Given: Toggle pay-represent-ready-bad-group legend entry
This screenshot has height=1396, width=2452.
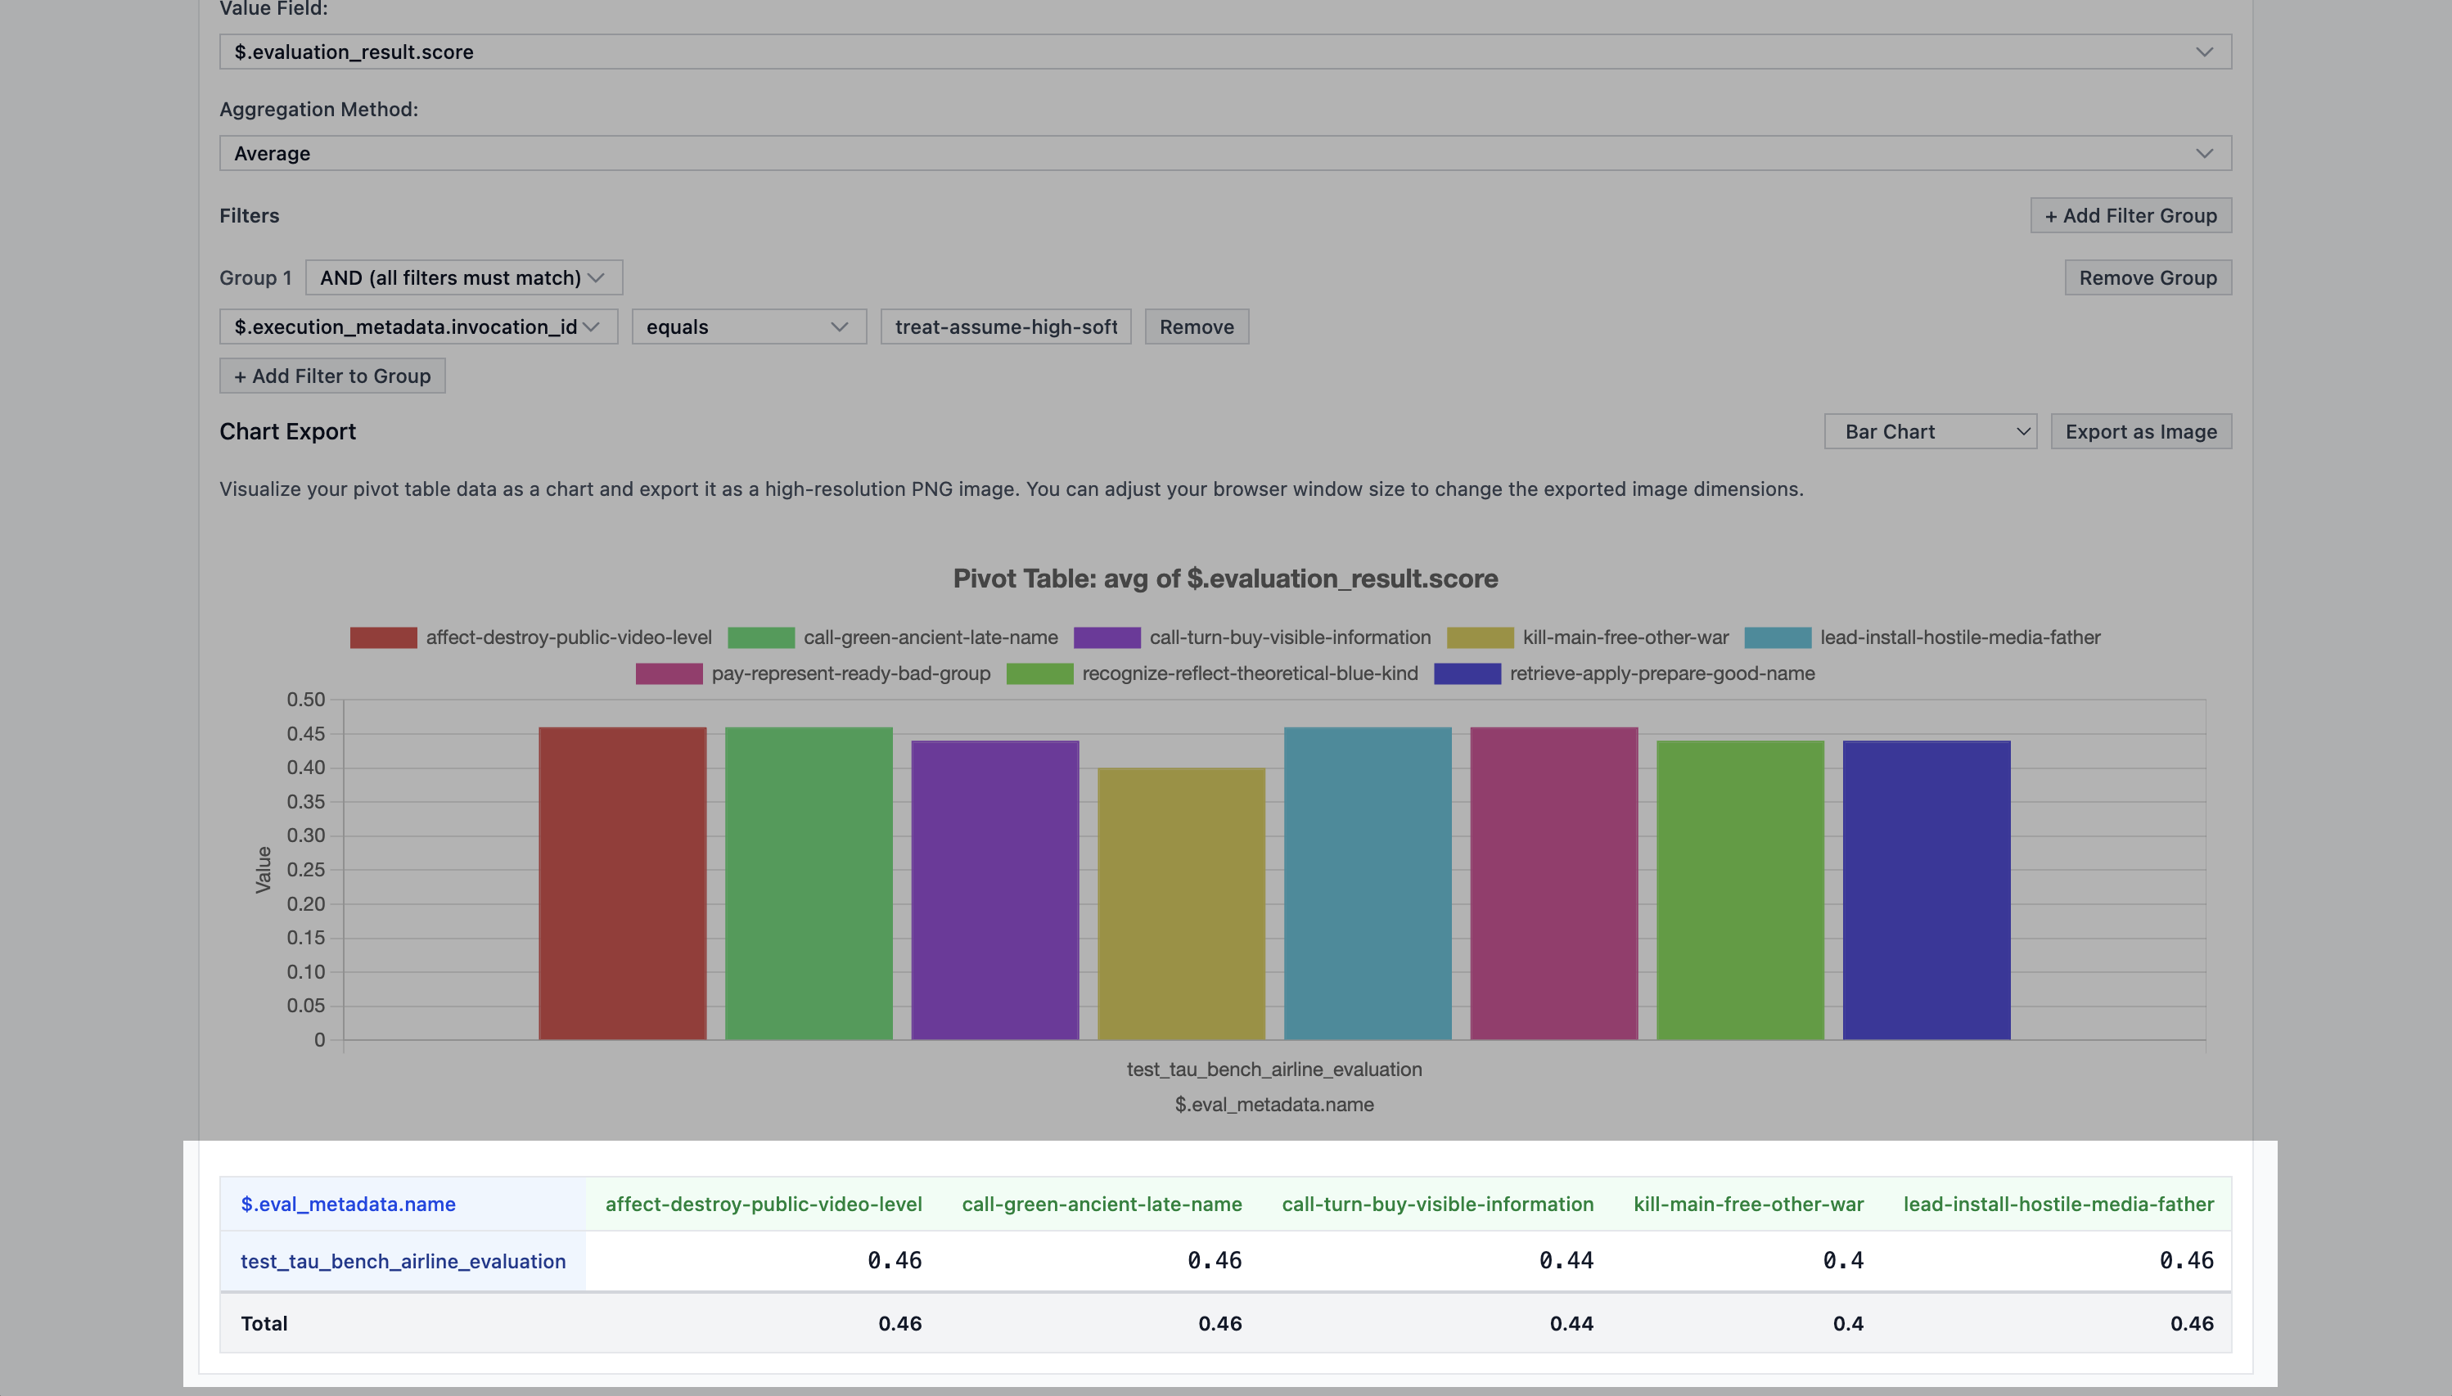Looking at the screenshot, I should (x=850, y=674).
